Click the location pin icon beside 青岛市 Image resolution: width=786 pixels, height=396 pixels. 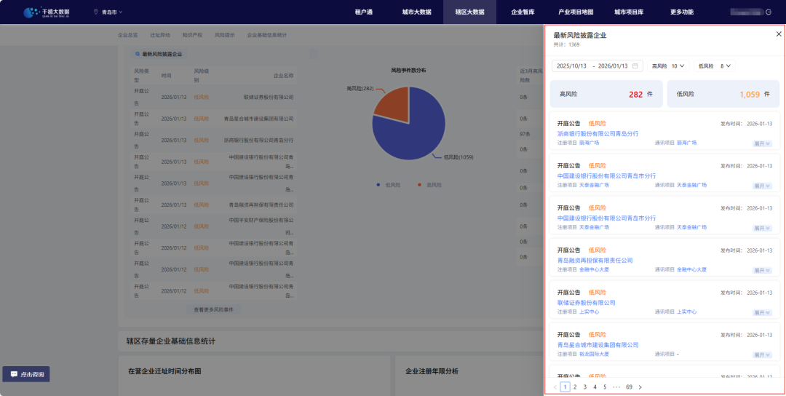point(96,12)
